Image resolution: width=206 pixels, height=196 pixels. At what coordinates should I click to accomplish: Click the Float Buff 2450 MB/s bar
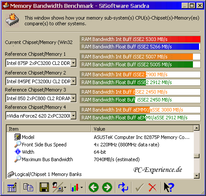(140, 100)
